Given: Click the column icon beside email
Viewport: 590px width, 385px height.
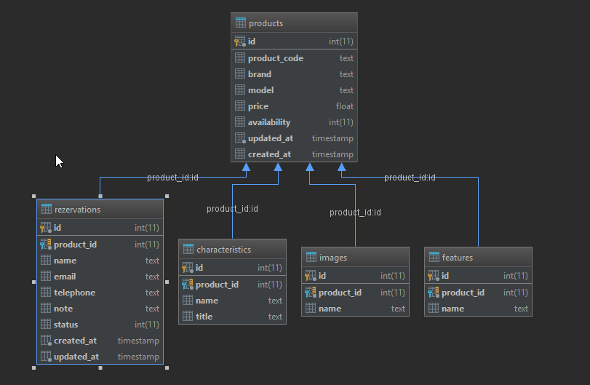Looking at the screenshot, I should (x=46, y=277).
